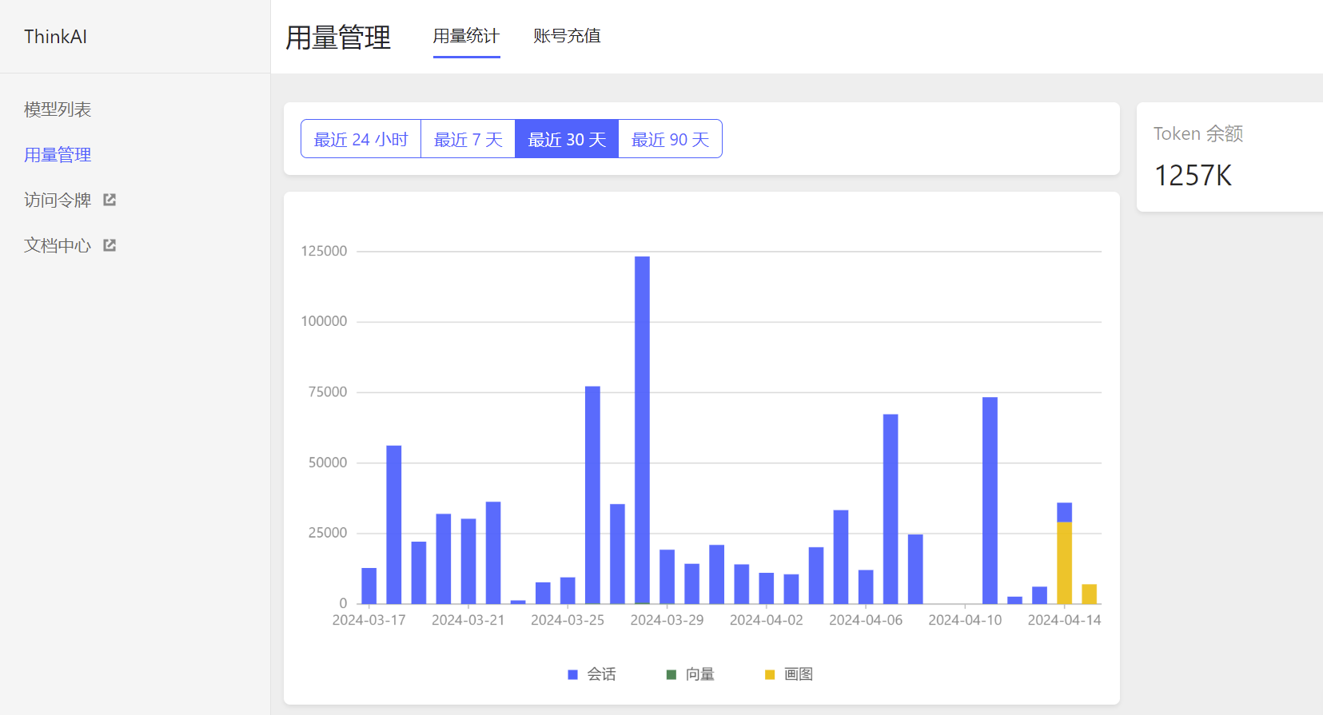Select the 最近 7 天 time range
Screen dimensions: 1323x715
[x=468, y=139]
